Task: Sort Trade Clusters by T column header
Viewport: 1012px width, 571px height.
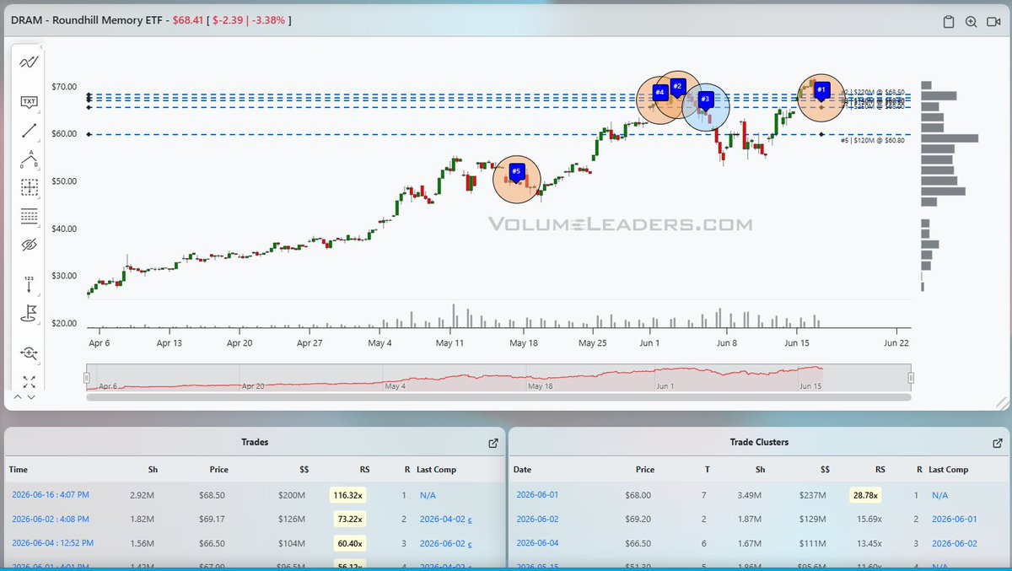Action: pyautogui.click(x=706, y=469)
